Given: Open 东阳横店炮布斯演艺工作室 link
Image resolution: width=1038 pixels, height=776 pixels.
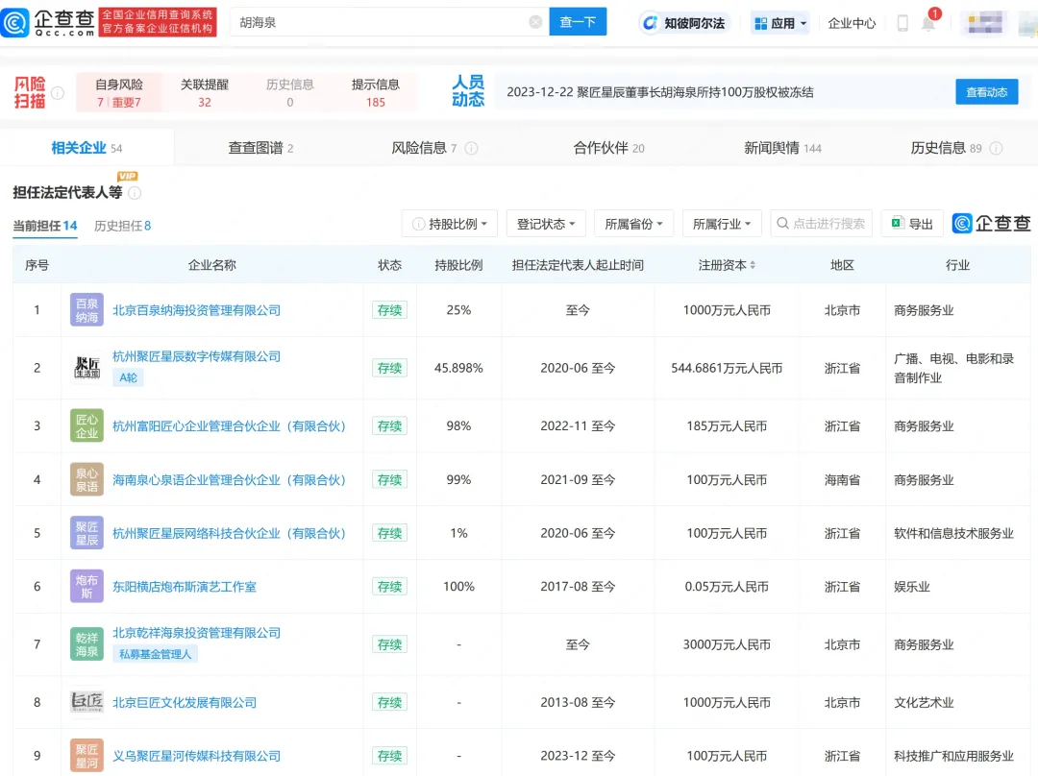Looking at the screenshot, I should 184,587.
